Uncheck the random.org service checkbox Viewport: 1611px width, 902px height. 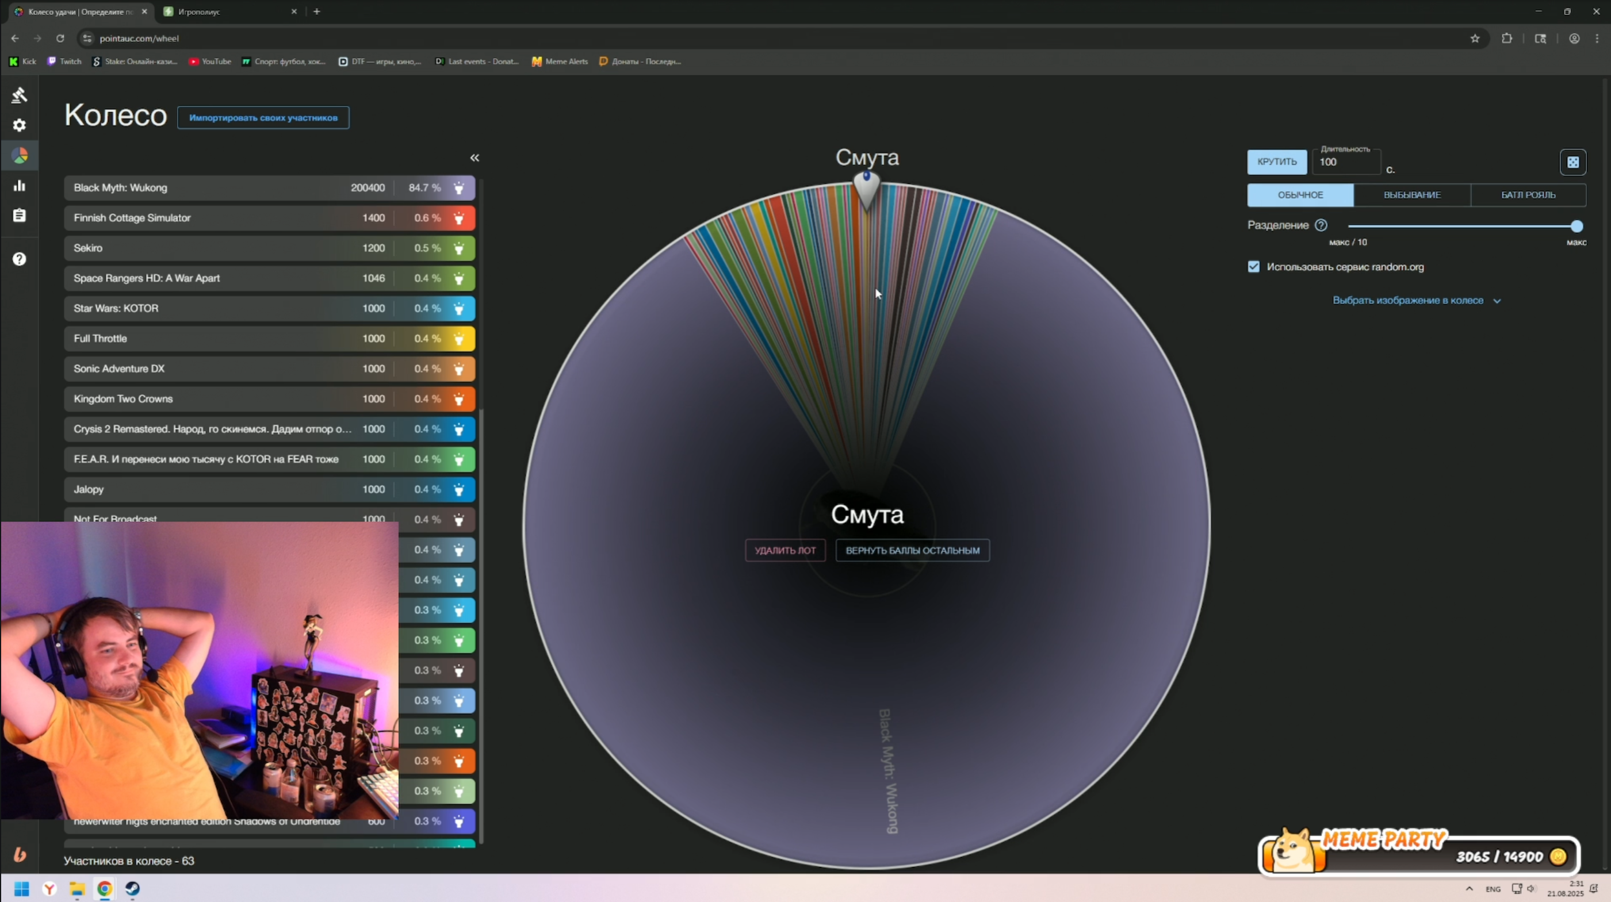point(1253,267)
